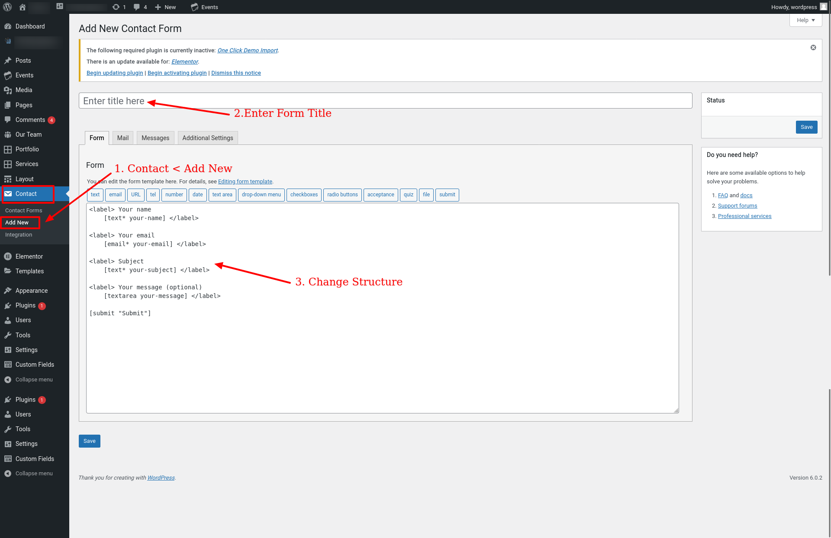Click the Layout icon in sidebar
831x538 pixels.
tap(8, 179)
